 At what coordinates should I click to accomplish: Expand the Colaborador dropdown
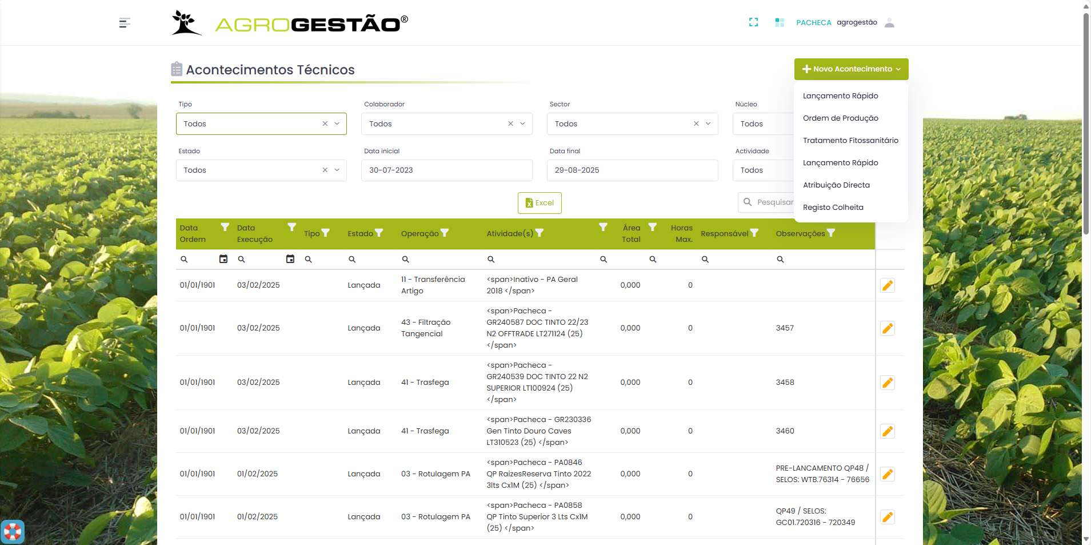[x=522, y=124]
